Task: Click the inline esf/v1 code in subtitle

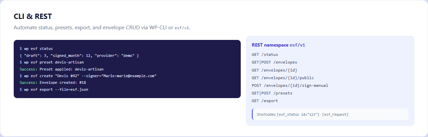Action: (x=182, y=28)
